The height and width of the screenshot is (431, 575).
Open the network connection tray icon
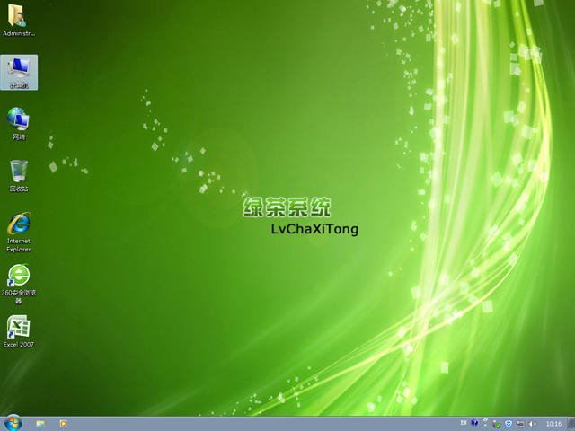tap(519, 423)
